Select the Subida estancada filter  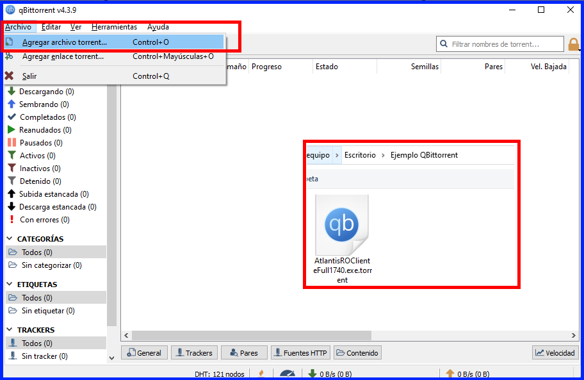tap(49, 194)
